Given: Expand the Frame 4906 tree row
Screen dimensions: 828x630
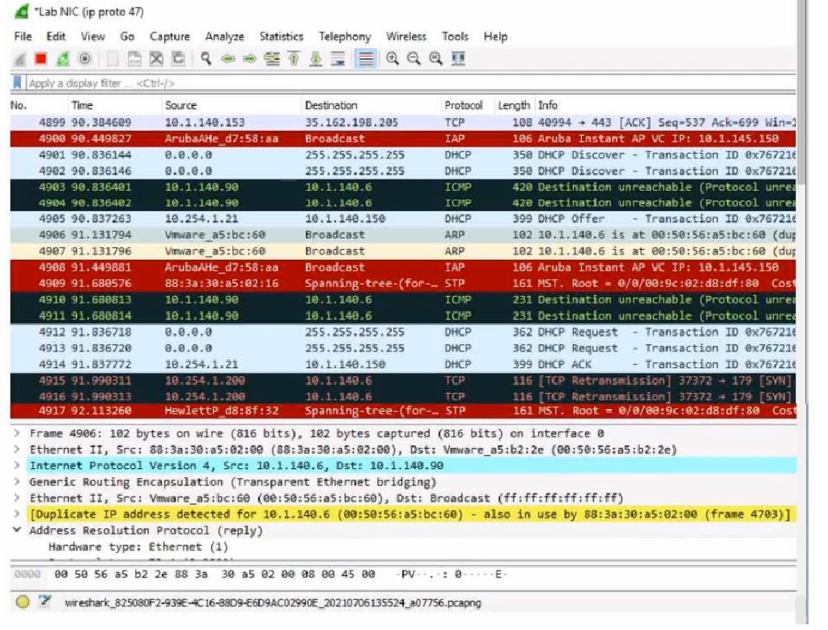Looking at the screenshot, I should click(x=18, y=433).
